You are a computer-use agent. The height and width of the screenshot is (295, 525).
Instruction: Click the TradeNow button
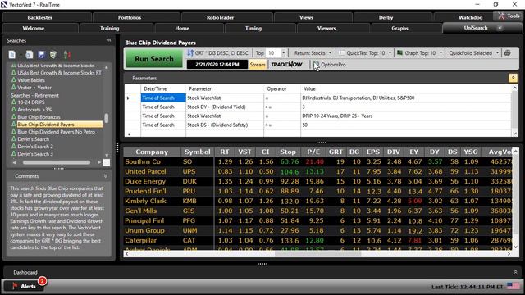(286, 64)
